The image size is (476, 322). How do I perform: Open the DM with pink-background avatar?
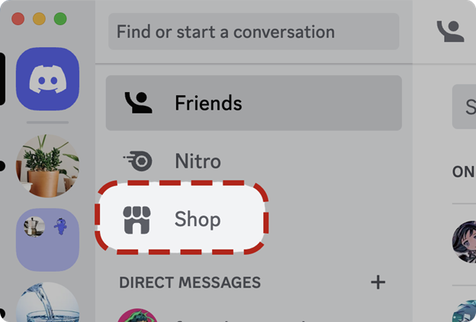[x=137, y=315]
